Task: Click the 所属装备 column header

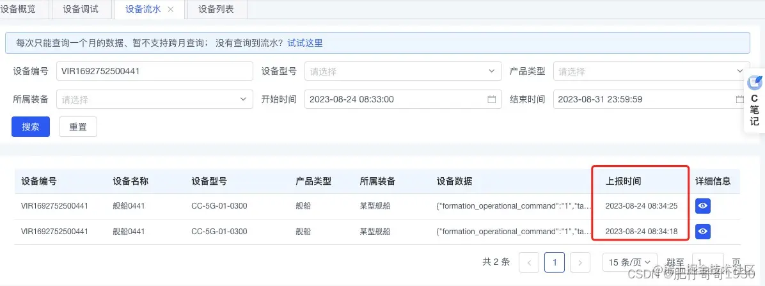Action: coord(377,181)
